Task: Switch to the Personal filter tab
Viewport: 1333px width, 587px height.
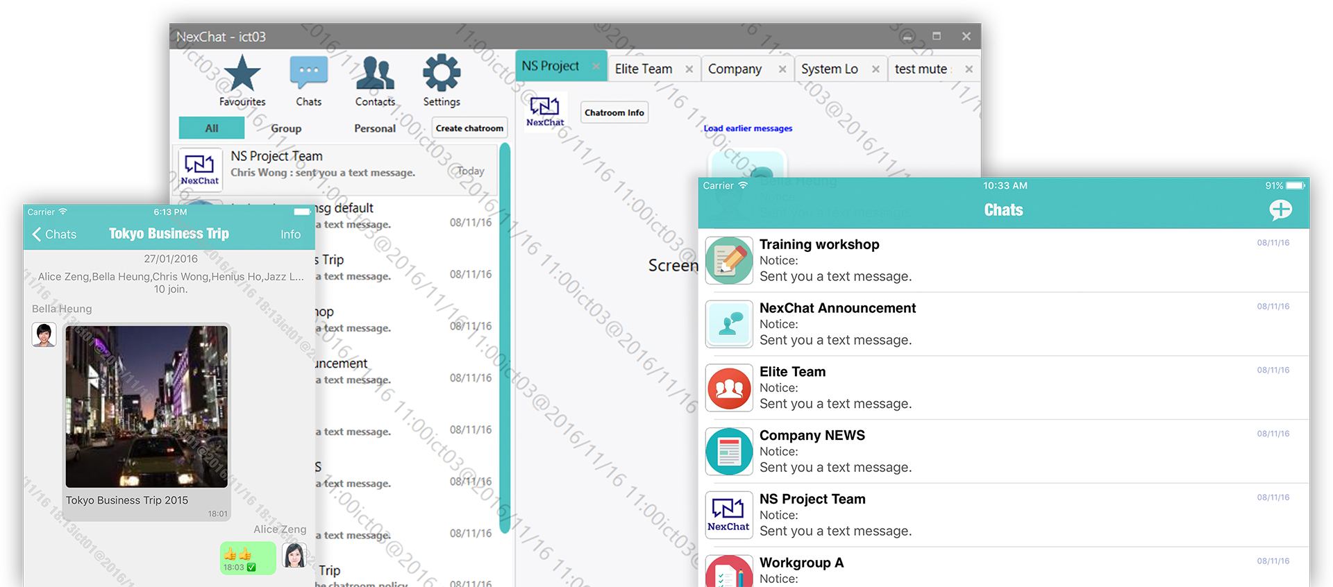Action: (x=375, y=128)
